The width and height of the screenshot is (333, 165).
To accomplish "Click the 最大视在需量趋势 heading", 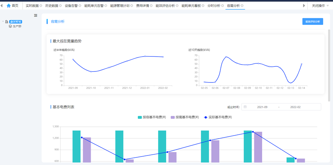I will [x=67, y=41].
